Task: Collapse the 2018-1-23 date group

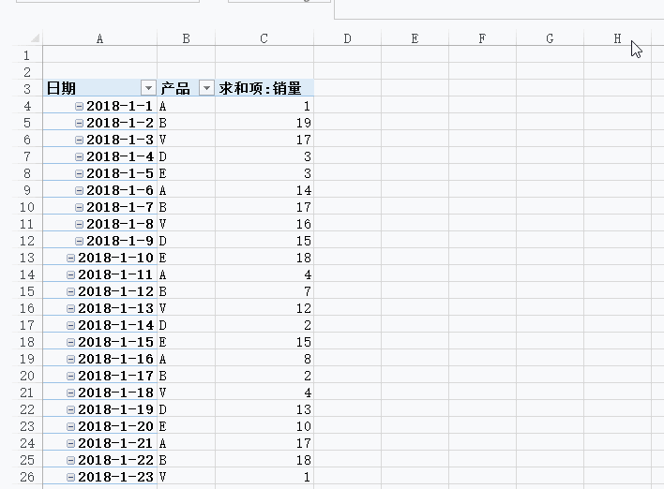Action: pyautogui.click(x=70, y=477)
